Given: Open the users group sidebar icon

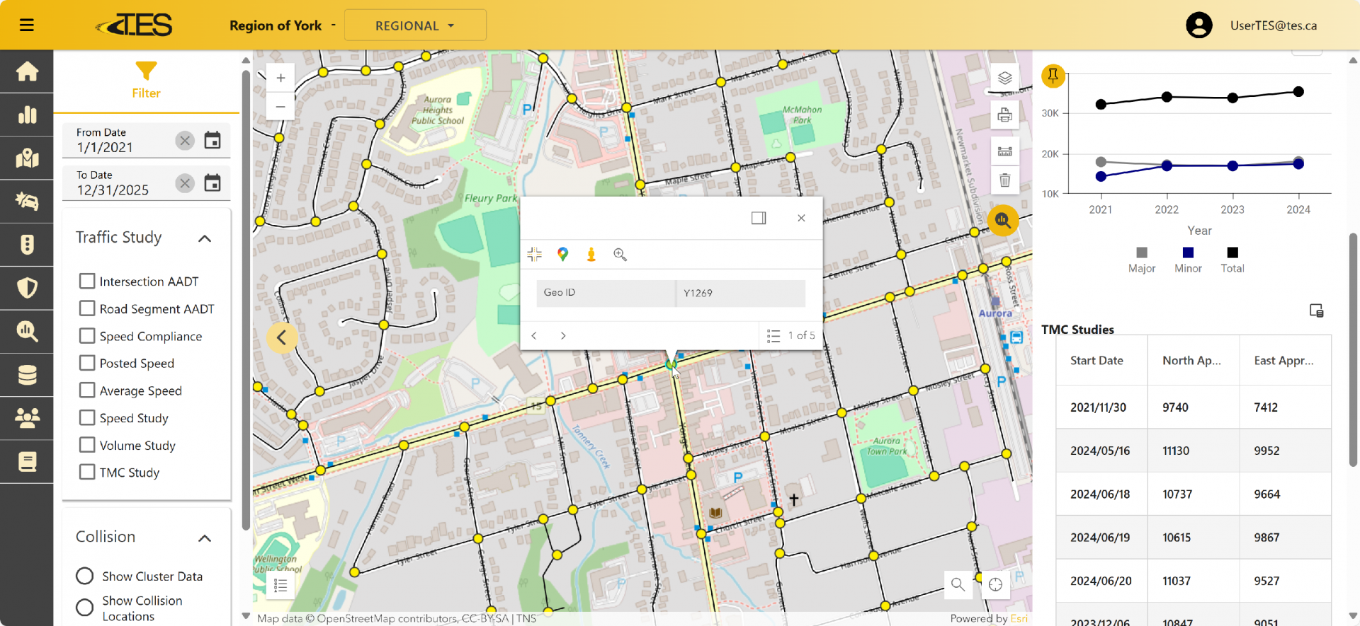Looking at the screenshot, I should pos(27,418).
